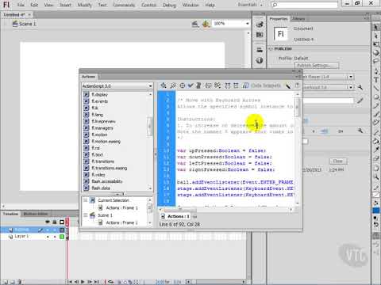Switch to the Motion Editor tab
Image resolution: width=381 pixels, height=285 pixels.
click(36, 214)
